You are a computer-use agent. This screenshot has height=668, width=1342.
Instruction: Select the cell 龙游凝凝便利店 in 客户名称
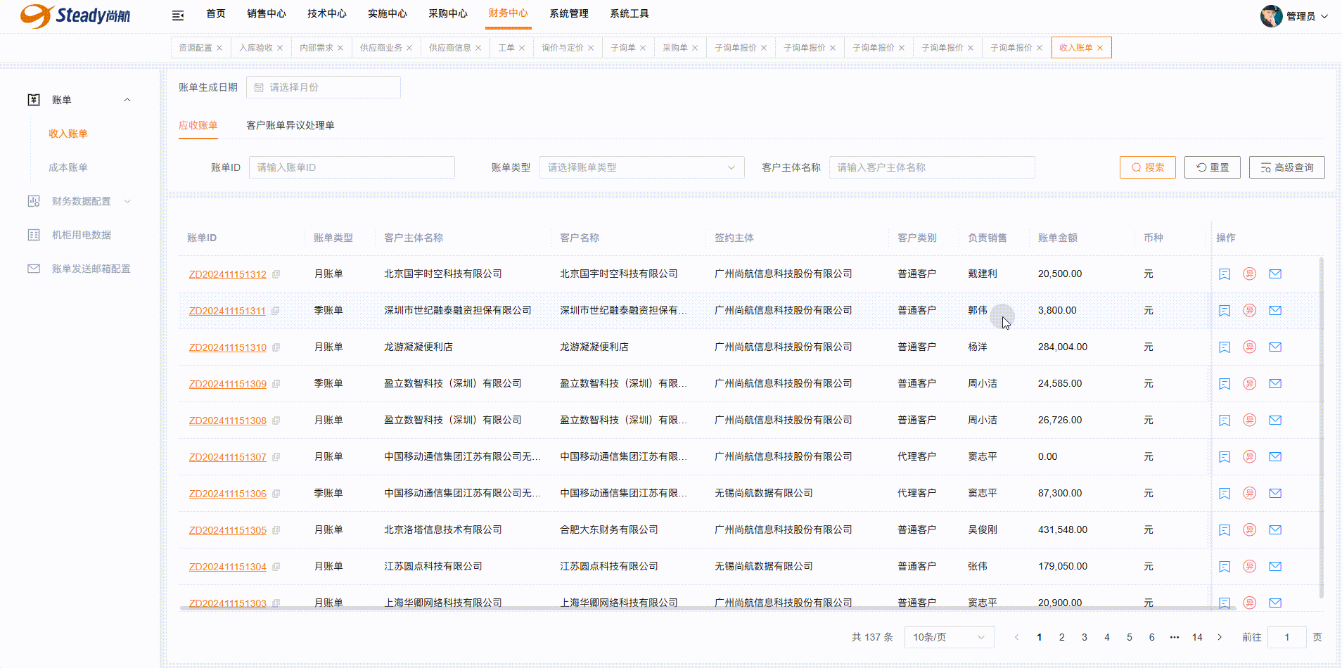[594, 347]
